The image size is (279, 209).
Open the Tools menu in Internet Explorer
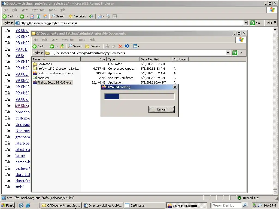pyautogui.click(x=52, y=10)
